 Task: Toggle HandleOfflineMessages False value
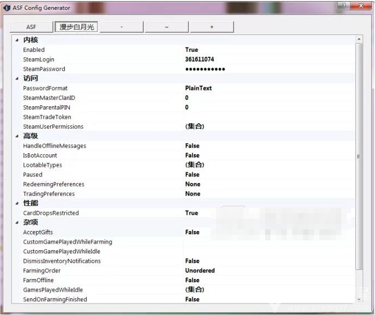[192, 146]
